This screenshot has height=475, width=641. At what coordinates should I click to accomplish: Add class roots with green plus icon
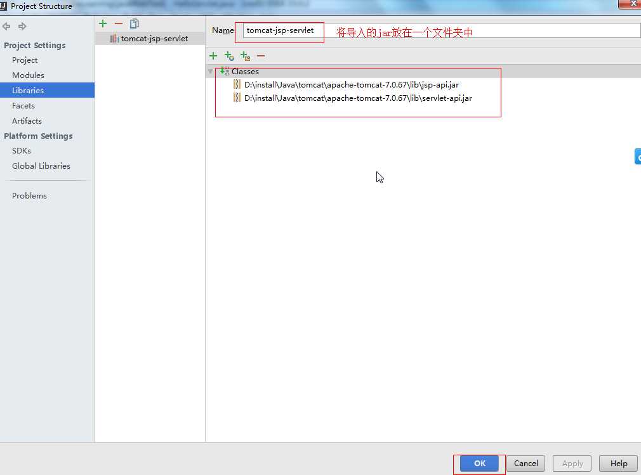pos(213,56)
